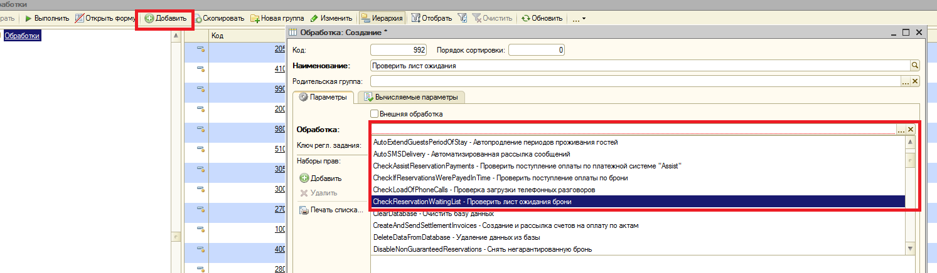Clear Обработка field with X button

tap(911, 130)
